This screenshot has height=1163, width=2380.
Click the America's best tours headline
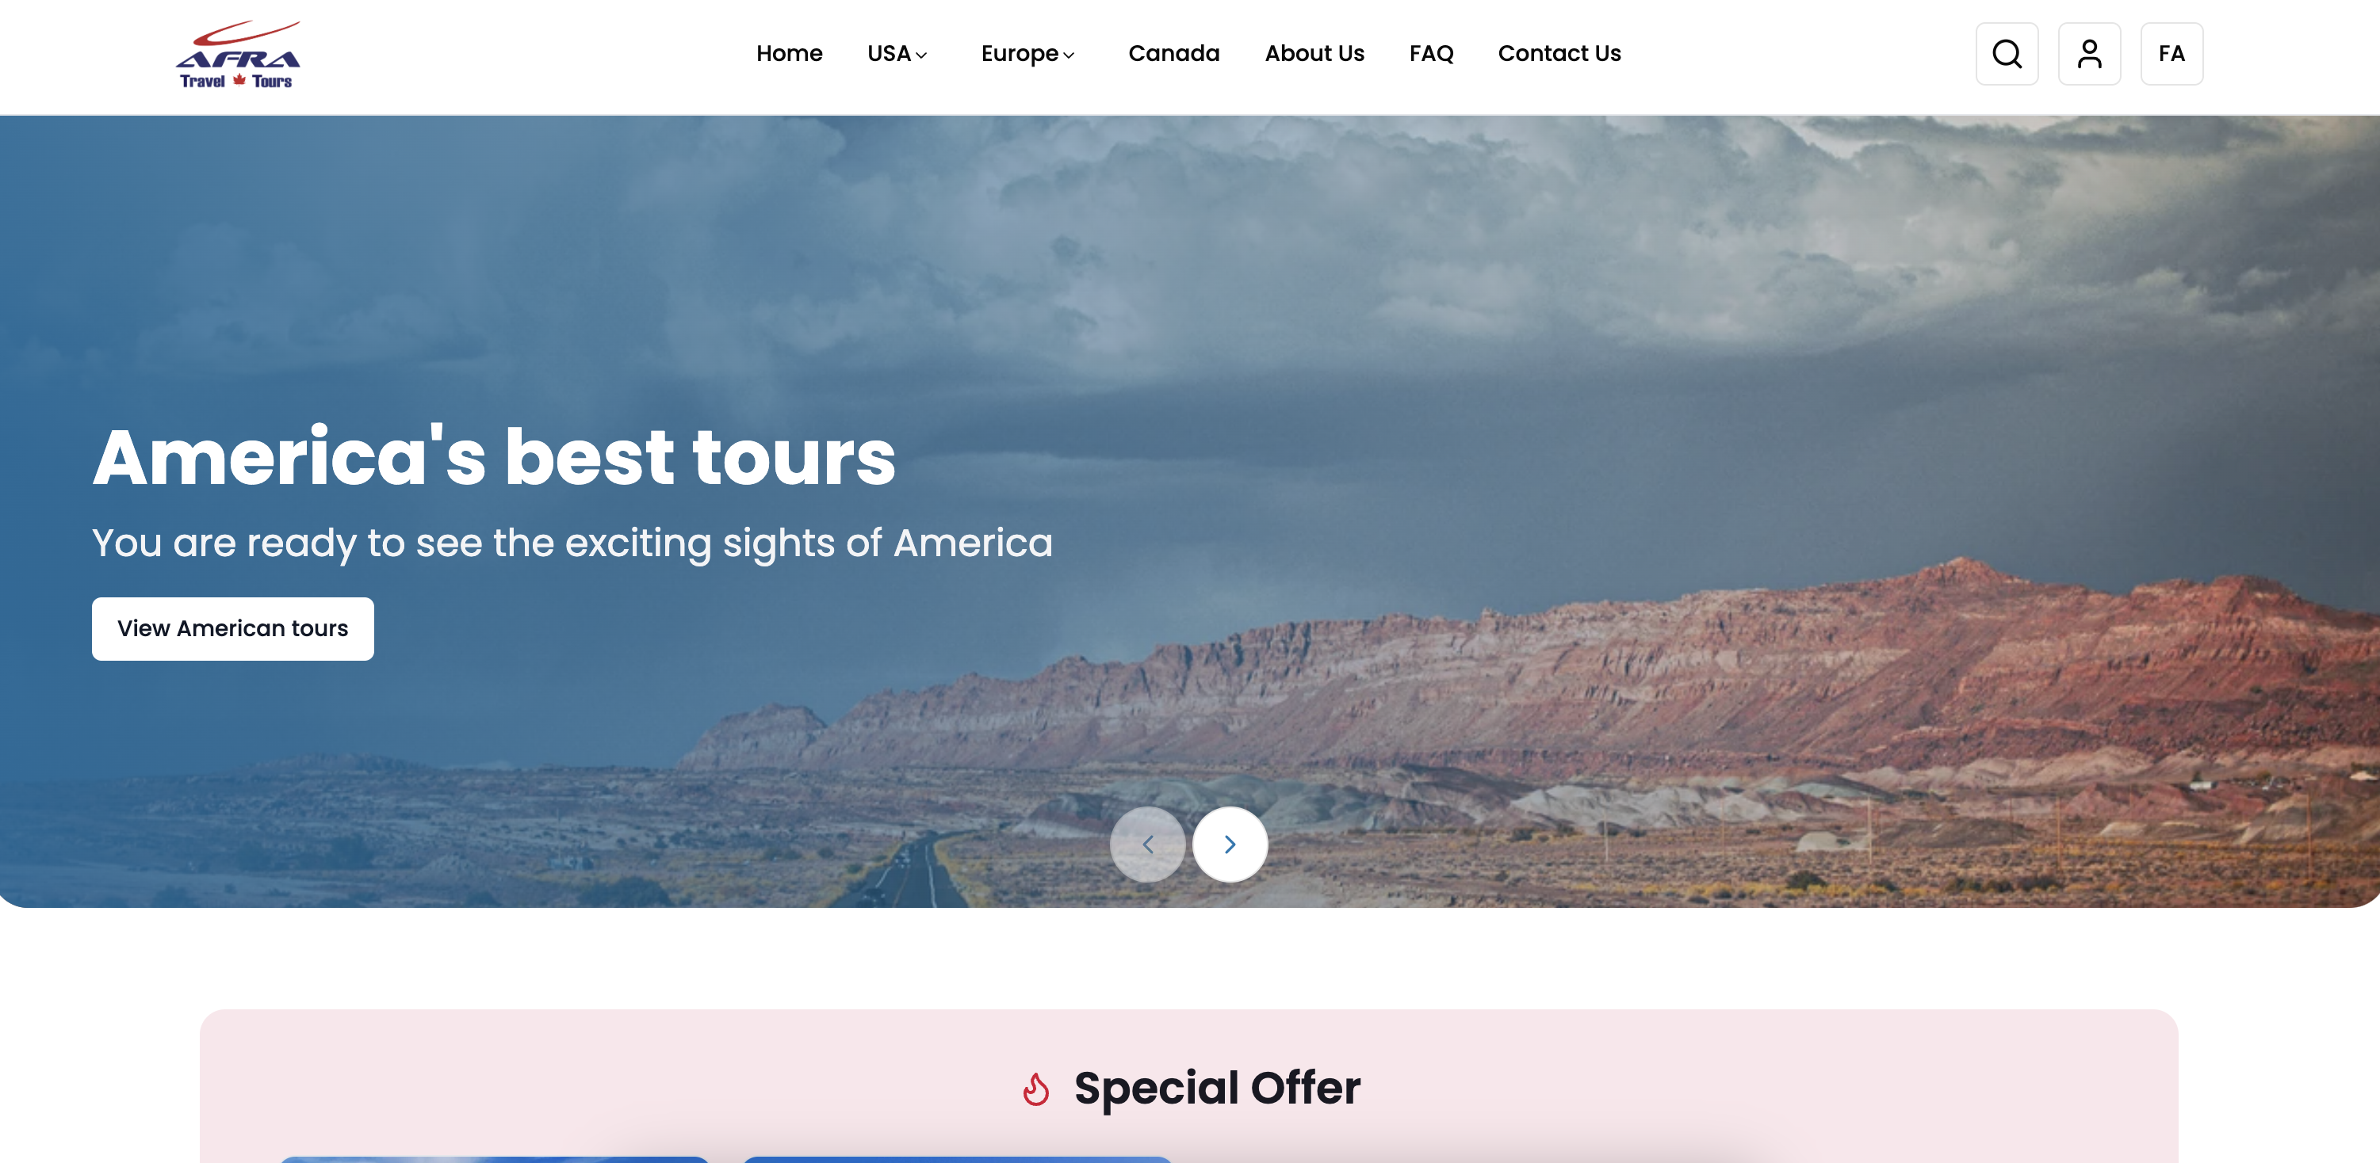494,457
